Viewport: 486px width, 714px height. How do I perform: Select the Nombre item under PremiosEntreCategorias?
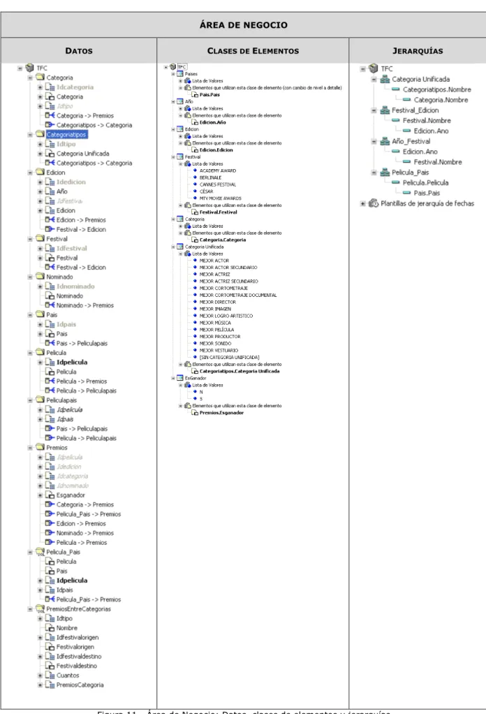67,627
